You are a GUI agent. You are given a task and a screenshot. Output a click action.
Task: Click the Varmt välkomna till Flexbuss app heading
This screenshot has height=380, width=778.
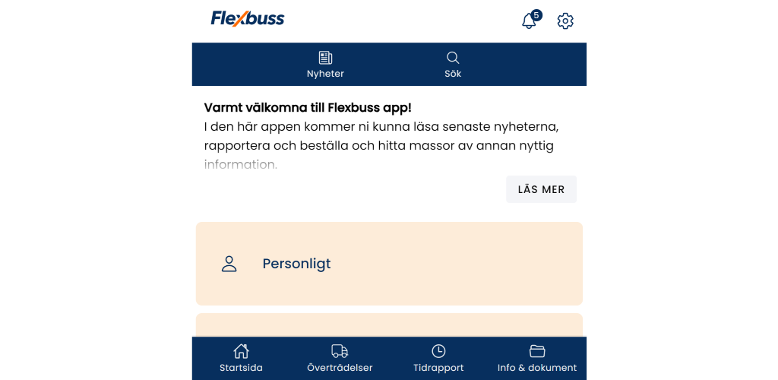308,108
